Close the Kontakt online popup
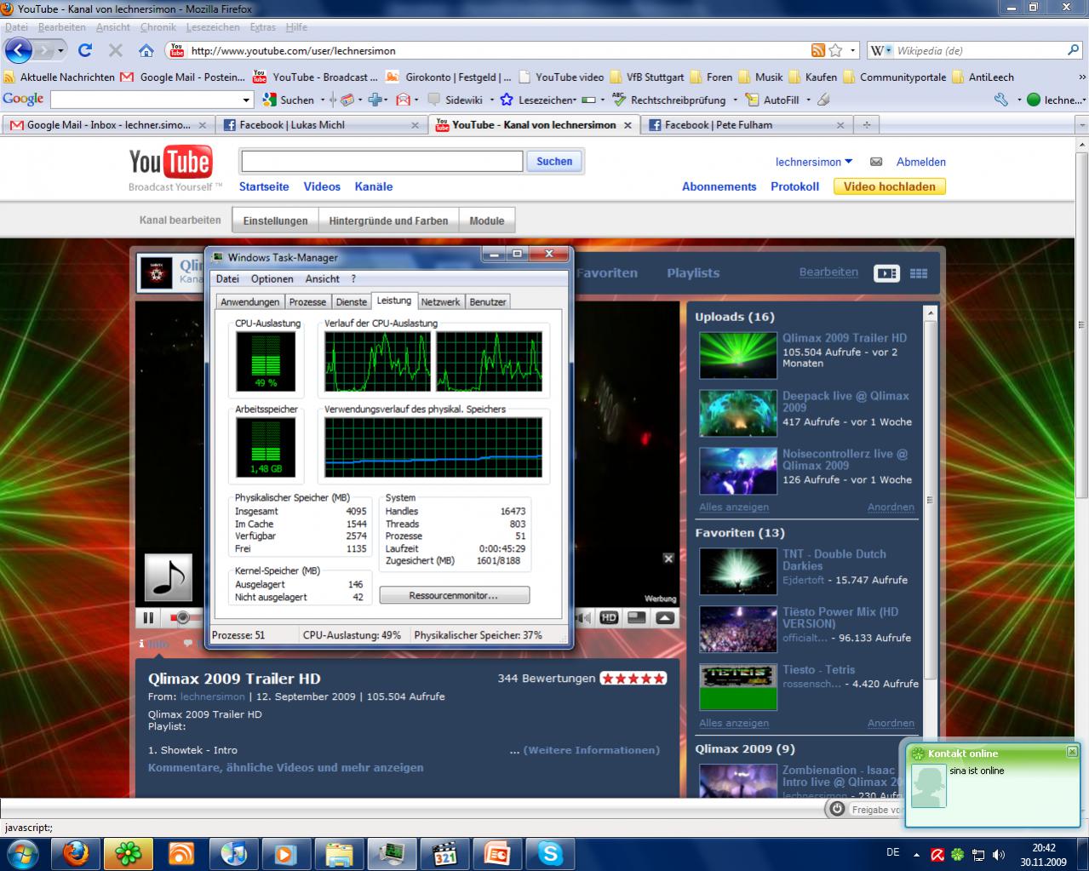 click(x=1072, y=752)
